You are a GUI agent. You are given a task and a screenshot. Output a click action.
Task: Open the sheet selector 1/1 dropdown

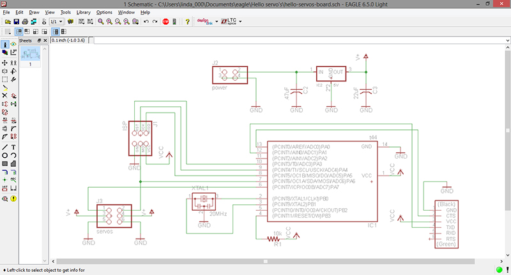(x=56, y=22)
